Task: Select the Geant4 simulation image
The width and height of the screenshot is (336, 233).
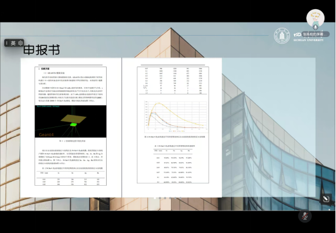Action: (70, 122)
